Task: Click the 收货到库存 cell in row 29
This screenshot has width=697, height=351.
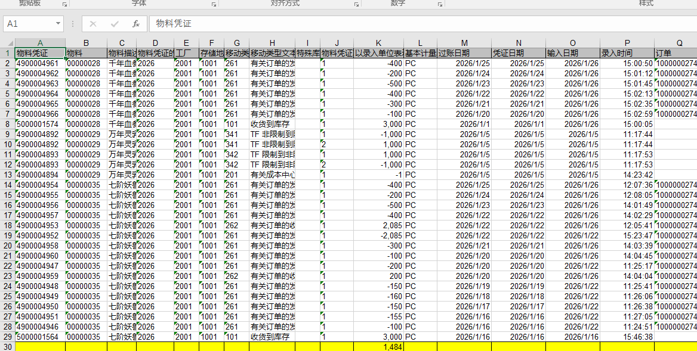Action: pos(272,337)
